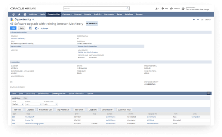The width and height of the screenshot is (222, 137).
Task: Open the Customers menu
Action: pyautogui.click(x=67, y=14)
